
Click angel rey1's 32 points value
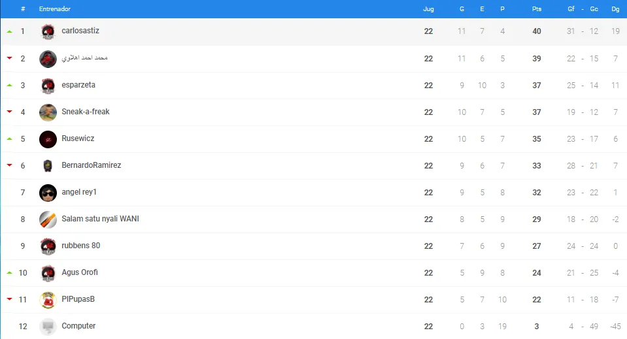(537, 193)
